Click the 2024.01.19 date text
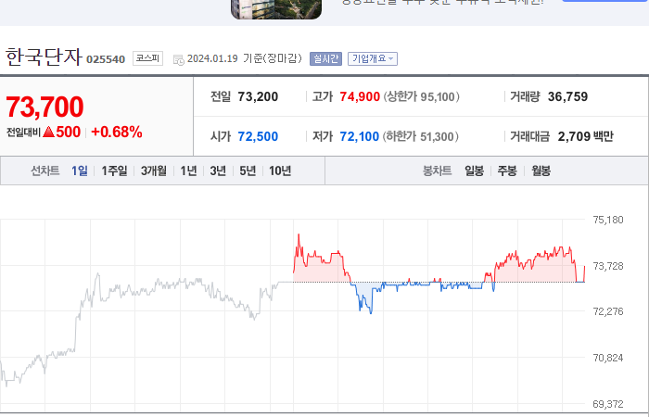 (x=212, y=58)
